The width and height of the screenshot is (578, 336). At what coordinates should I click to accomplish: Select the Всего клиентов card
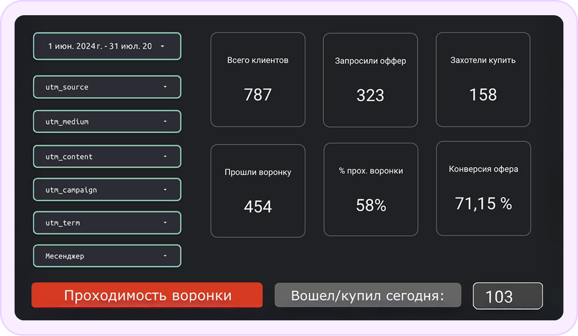(x=258, y=80)
